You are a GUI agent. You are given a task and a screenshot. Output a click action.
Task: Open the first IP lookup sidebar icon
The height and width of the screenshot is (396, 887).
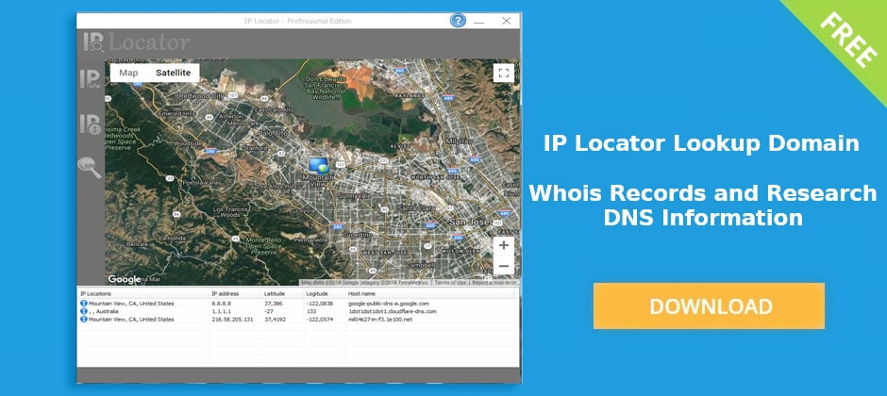[90, 78]
